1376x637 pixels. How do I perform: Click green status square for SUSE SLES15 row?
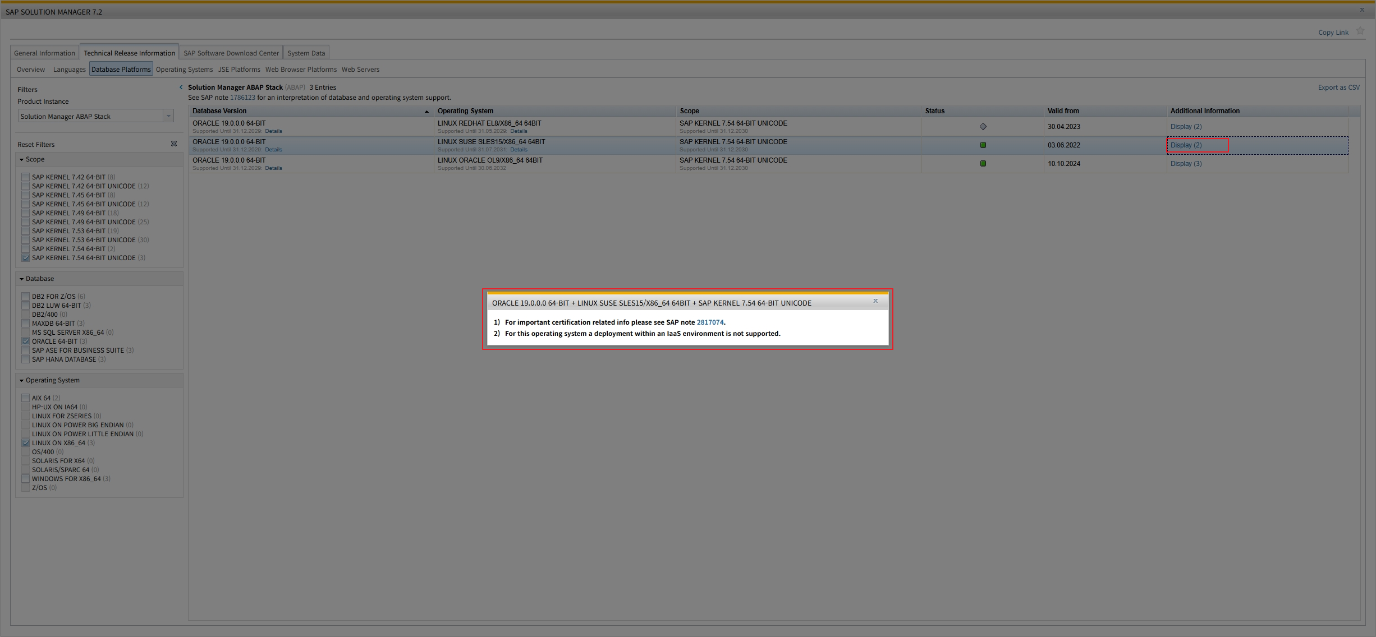(x=983, y=145)
